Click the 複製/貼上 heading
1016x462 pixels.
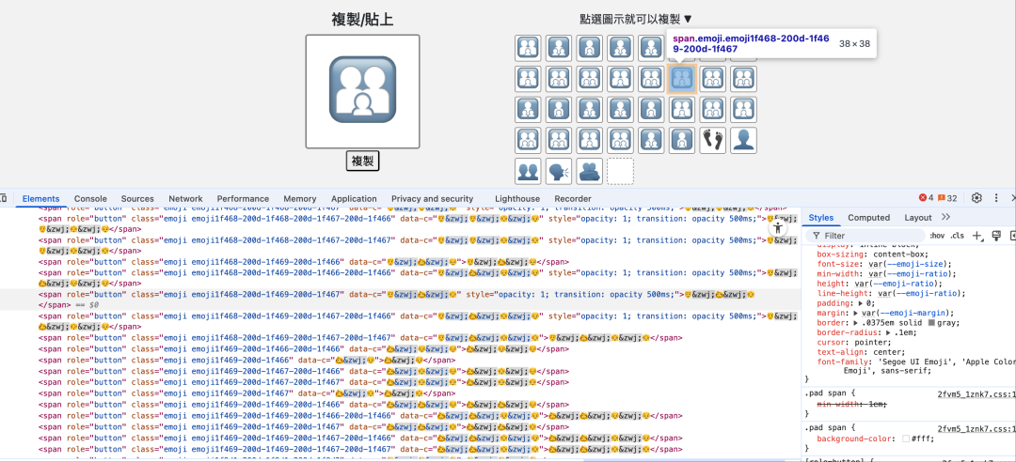pyautogui.click(x=362, y=20)
